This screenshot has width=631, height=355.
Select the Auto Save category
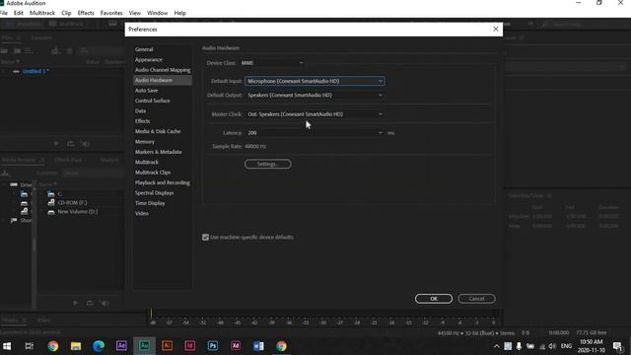point(146,91)
